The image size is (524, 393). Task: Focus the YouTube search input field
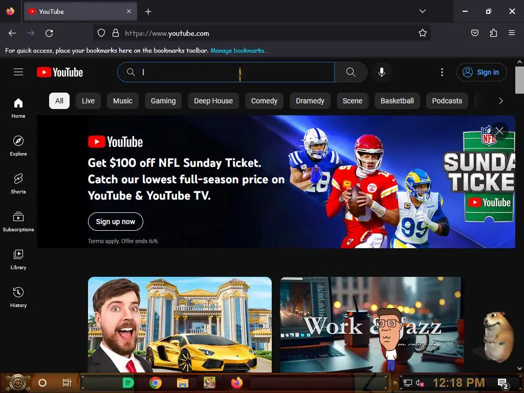pyautogui.click(x=226, y=72)
